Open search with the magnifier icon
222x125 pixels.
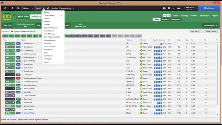(169, 8)
